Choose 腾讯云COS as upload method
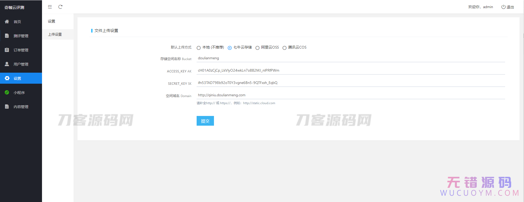 click(284, 48)
